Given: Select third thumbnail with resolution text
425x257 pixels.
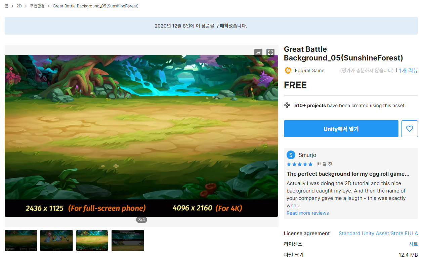Looking at the screenshot, I should pyautogui.click(x=92, y=241).
